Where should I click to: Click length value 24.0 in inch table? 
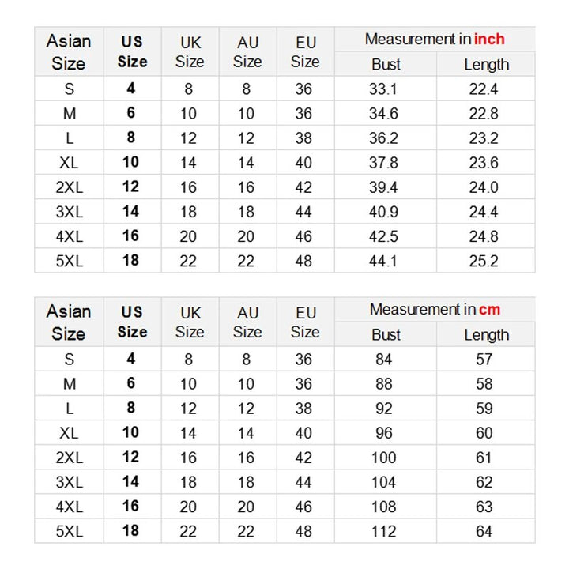tap(484, 187)
